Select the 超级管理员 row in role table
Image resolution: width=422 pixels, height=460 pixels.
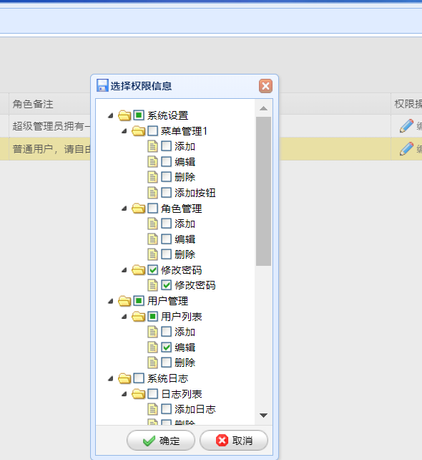pos(211,126)
